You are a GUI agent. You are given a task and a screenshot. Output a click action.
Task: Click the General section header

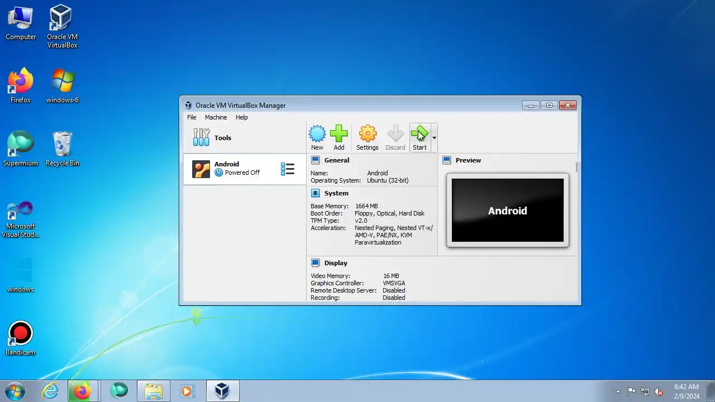337,160
